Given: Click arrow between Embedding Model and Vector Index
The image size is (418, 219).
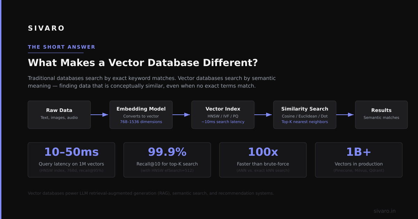Looking at the screenshot, I should point(181,115).
